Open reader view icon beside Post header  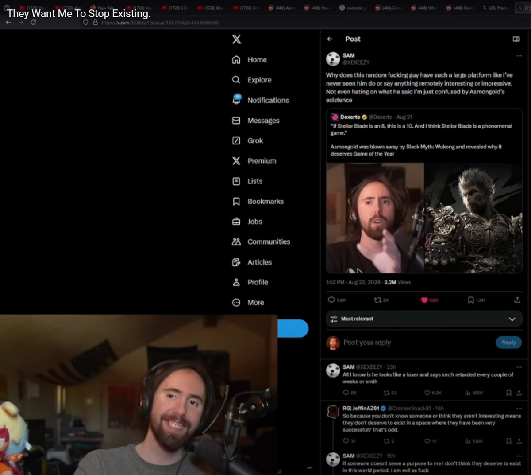tap(516, 39)
